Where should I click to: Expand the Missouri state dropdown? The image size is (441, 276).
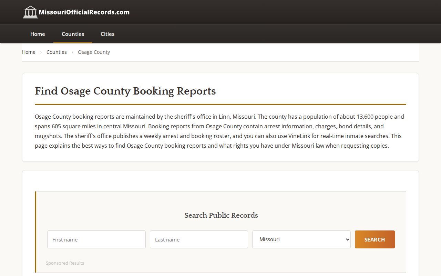(x=301, y=239)
